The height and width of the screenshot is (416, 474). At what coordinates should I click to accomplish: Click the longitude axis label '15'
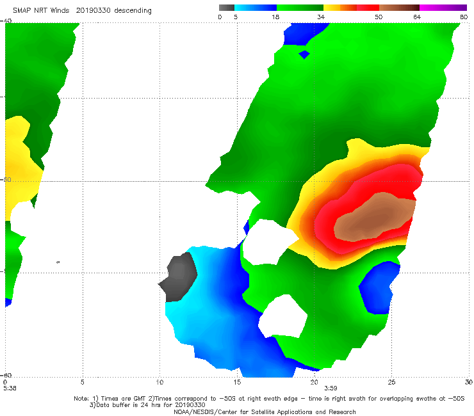[x=237, y=383]
